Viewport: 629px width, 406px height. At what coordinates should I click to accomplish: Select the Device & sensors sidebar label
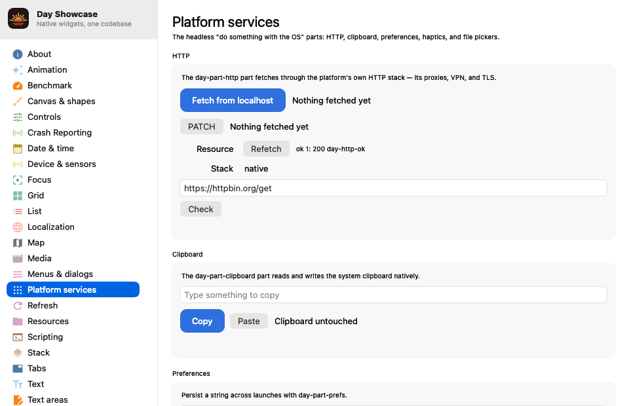point(62,164)
